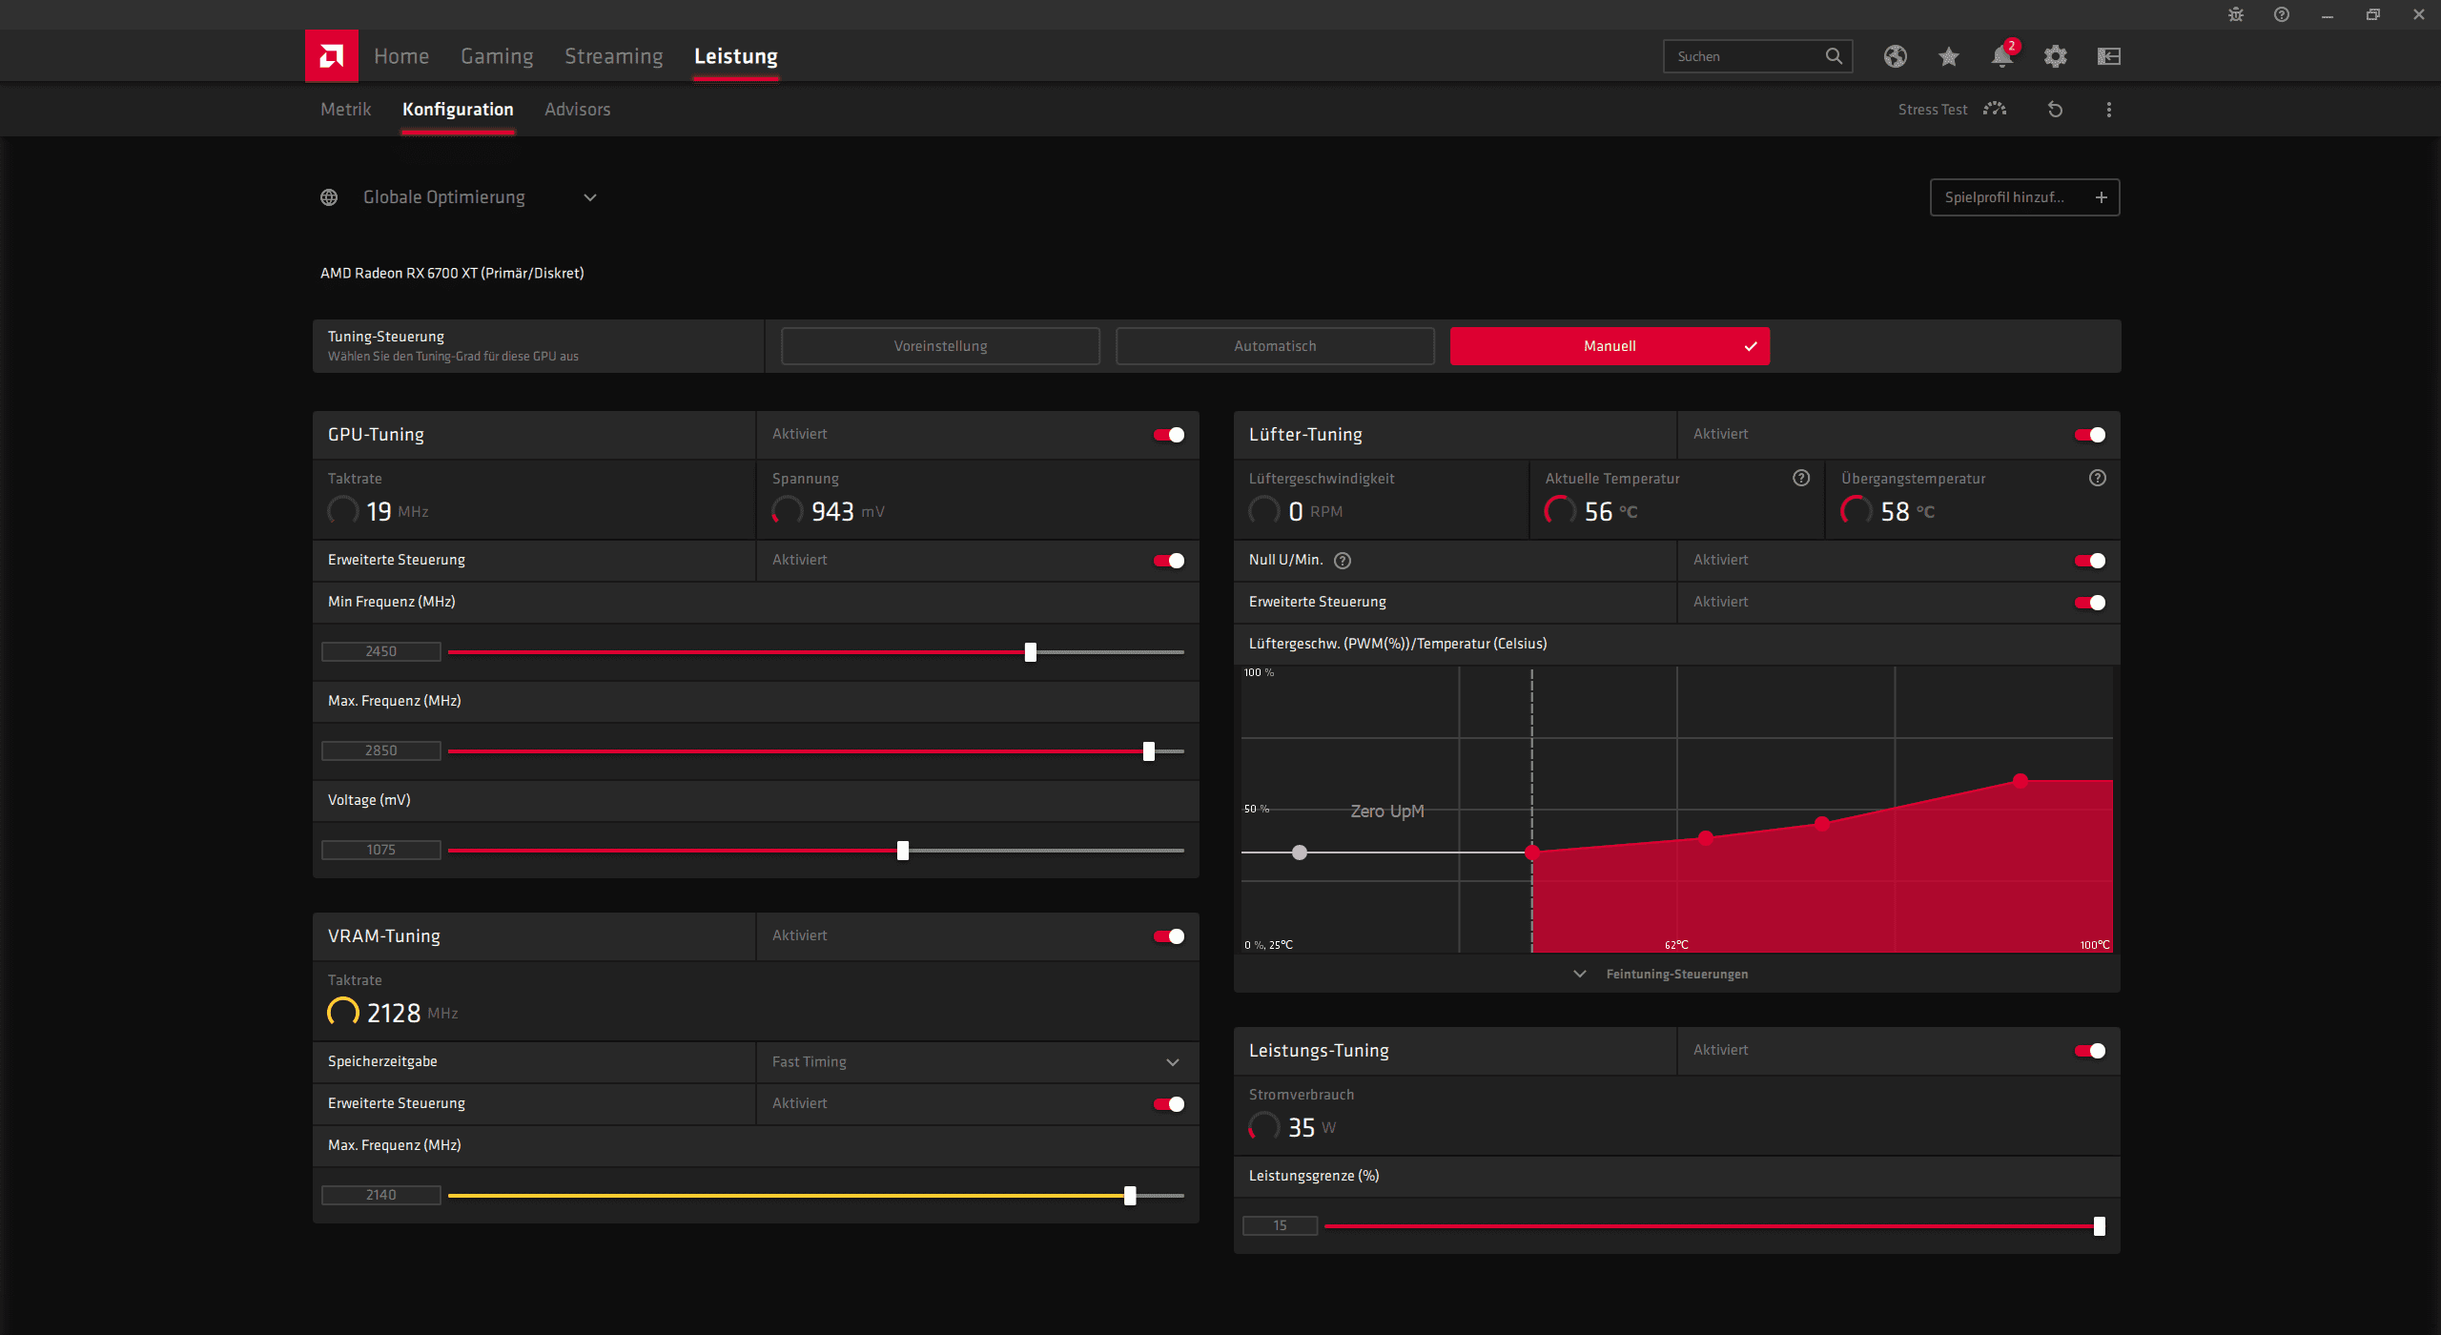This screenshot has width=2441, height=1335.
Task: Open Speicherzeitgabe Fast Timing dropdown
Action: pos(1172,1062)
